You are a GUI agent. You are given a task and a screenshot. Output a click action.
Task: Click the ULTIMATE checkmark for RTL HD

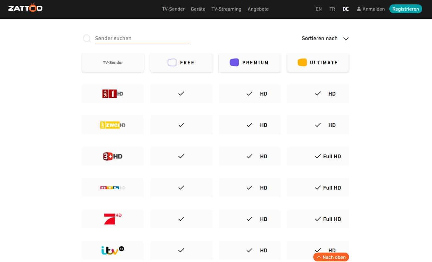pyautogui.click(x=318, y=187)
